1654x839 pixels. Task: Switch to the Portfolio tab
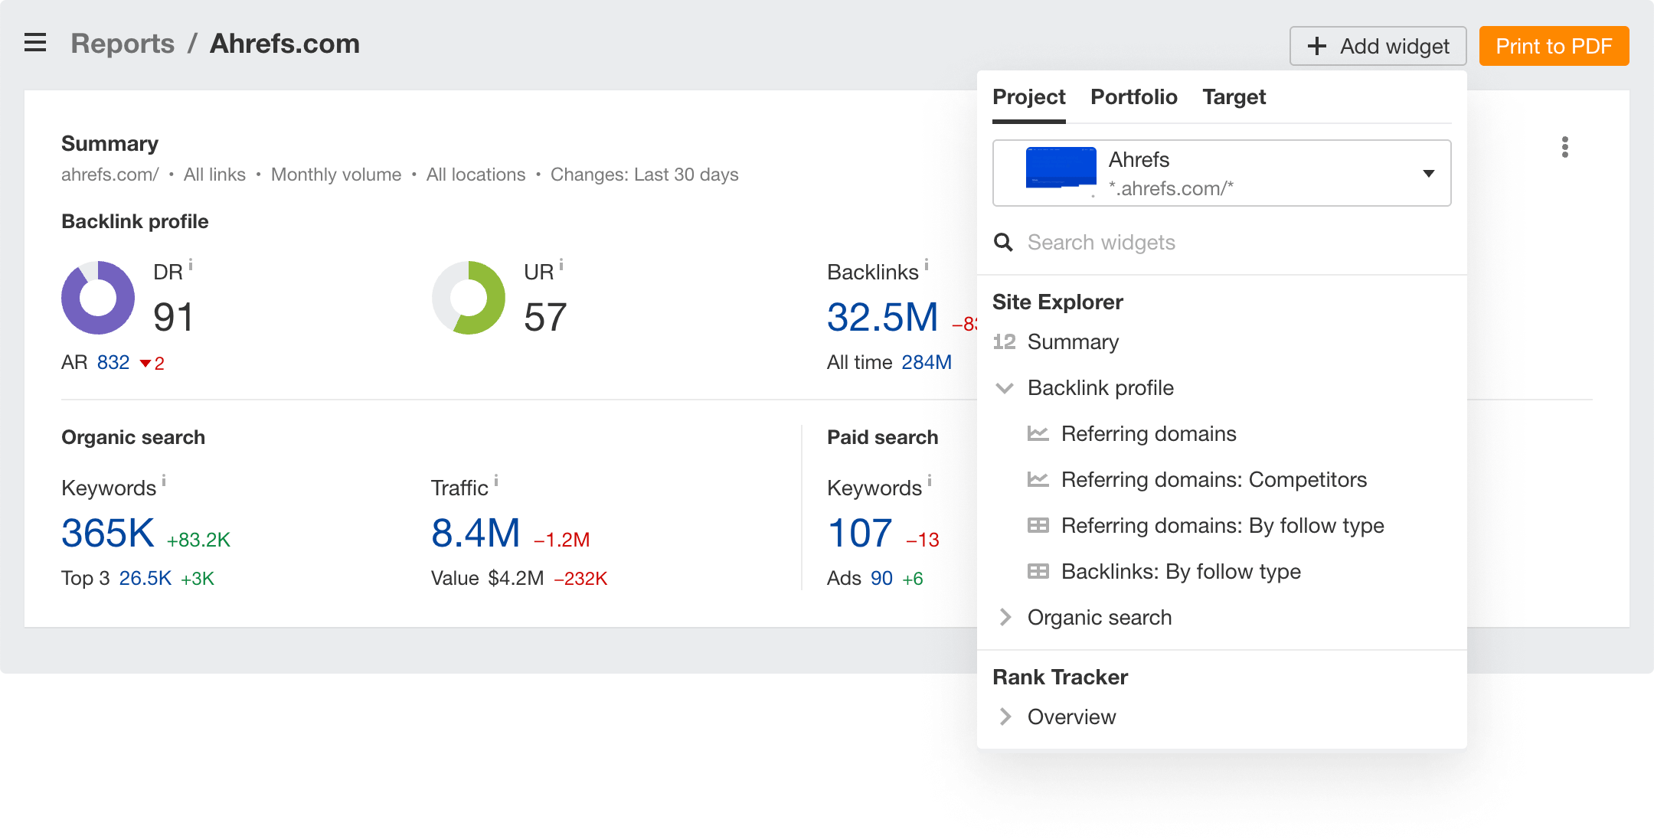pyautogui.click(x=1133, y=97)
